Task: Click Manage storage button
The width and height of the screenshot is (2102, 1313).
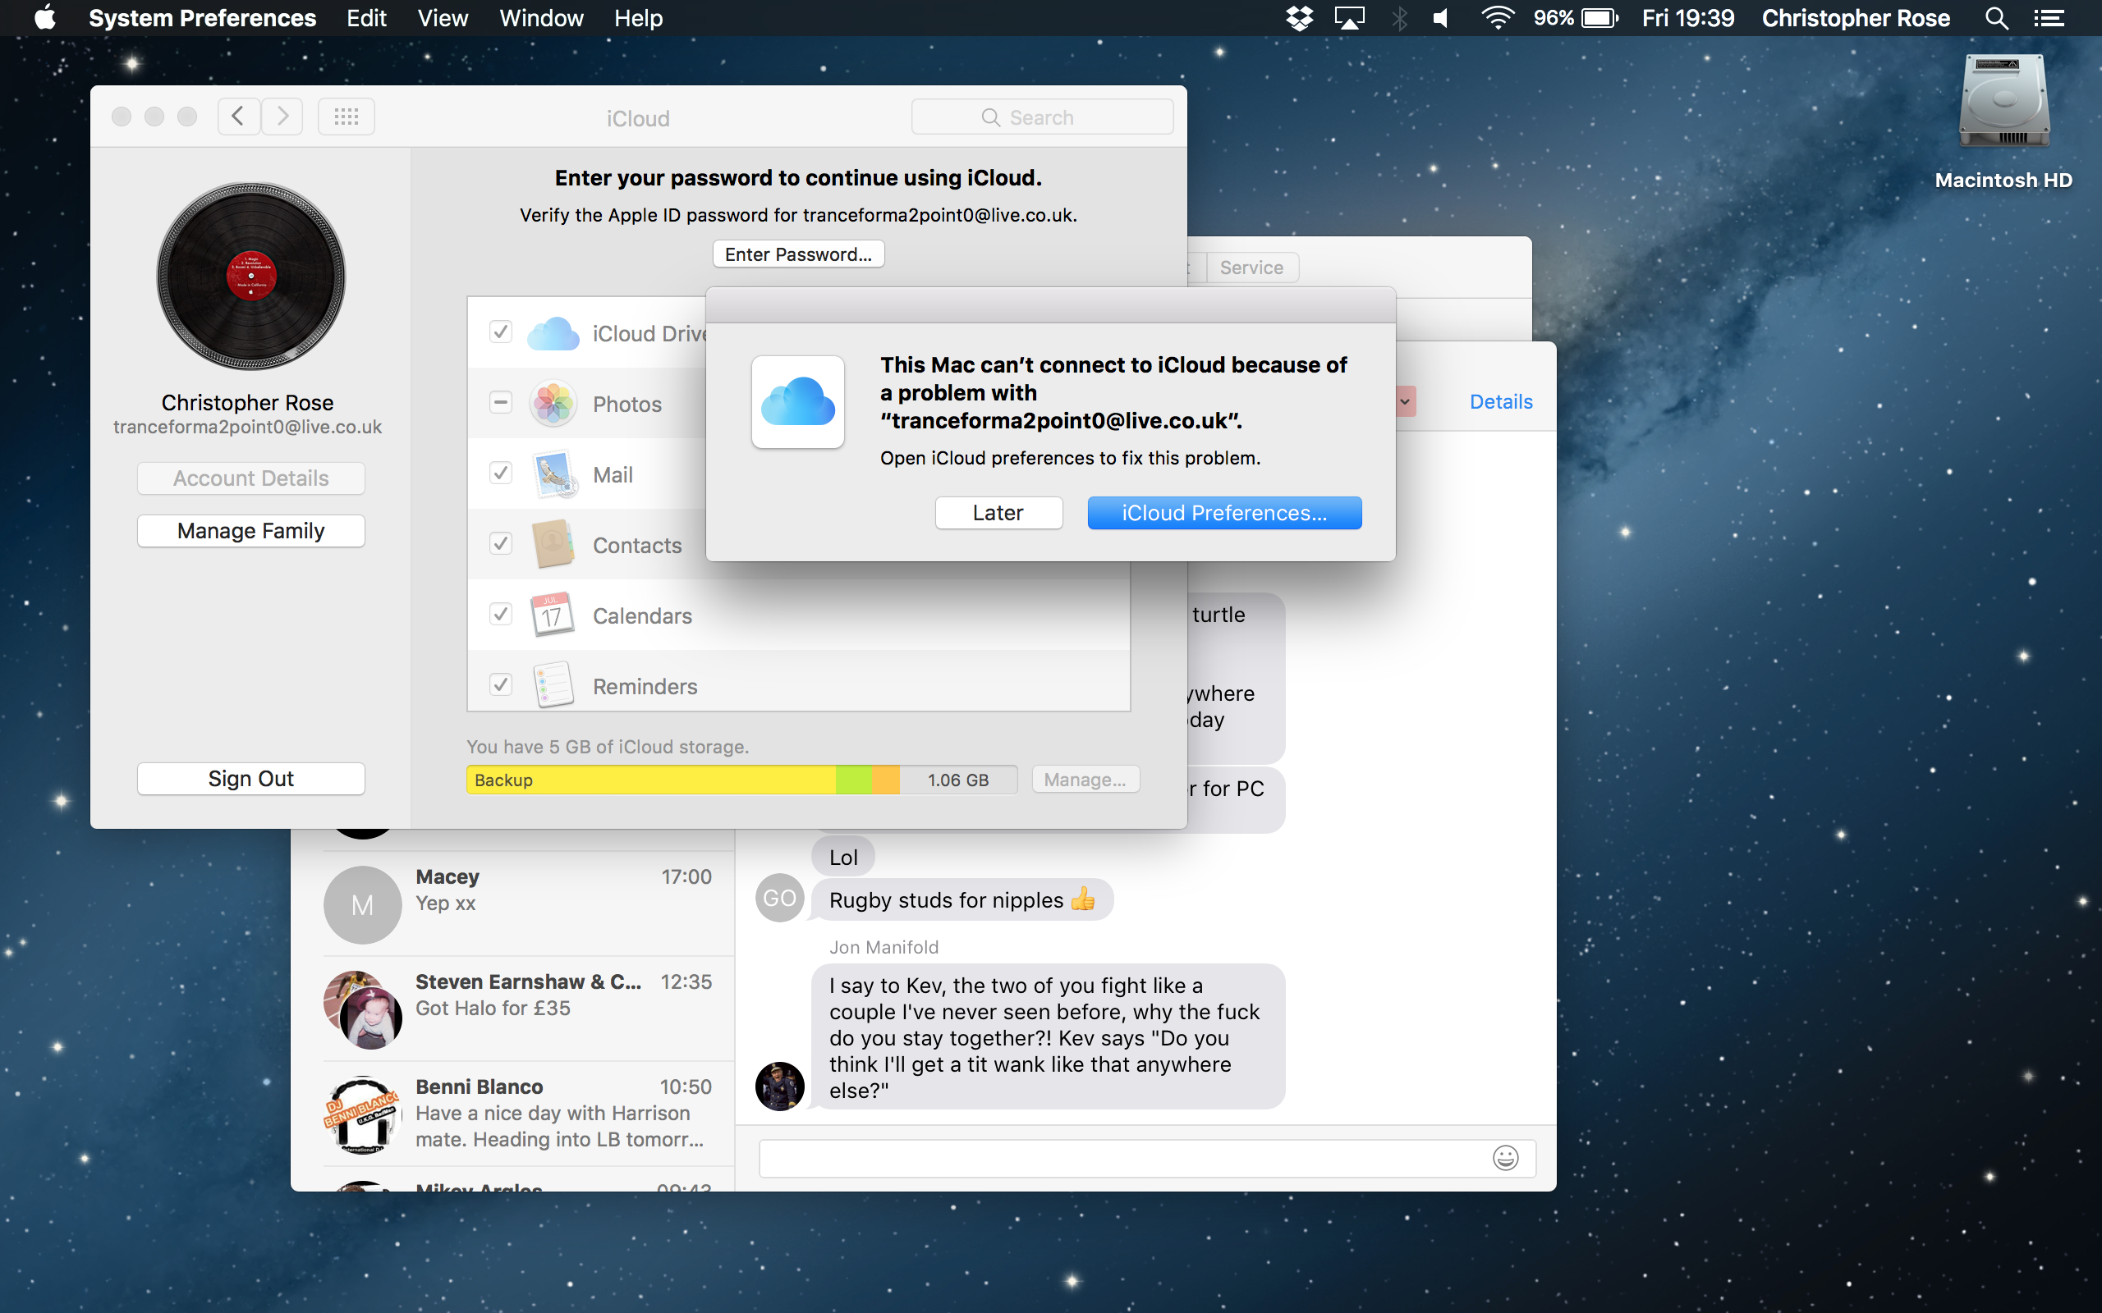Action: click(1085, 779)
